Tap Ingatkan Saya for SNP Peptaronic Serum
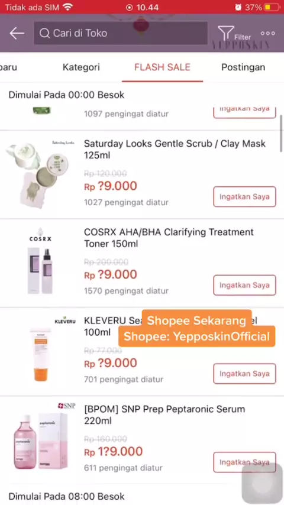The image size is (284, 505). (245, 462)
